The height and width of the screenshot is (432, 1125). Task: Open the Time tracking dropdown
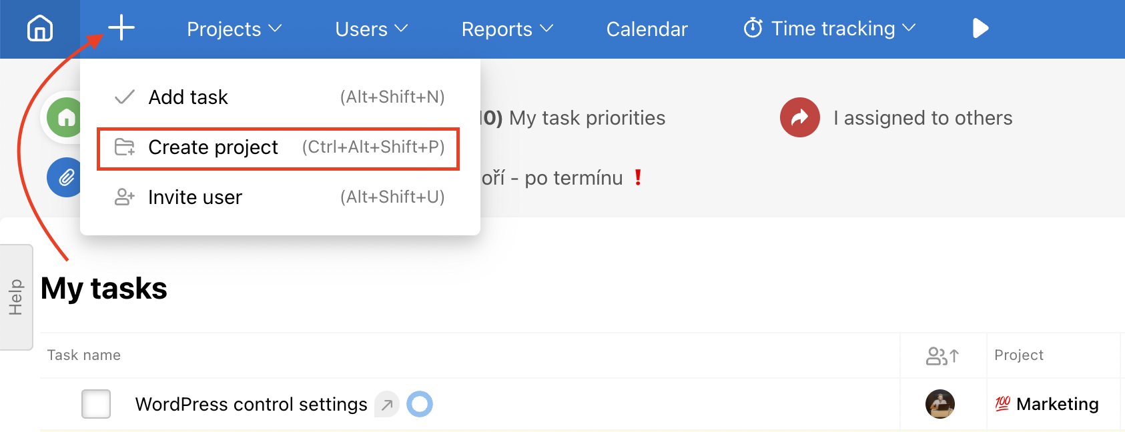829,29
